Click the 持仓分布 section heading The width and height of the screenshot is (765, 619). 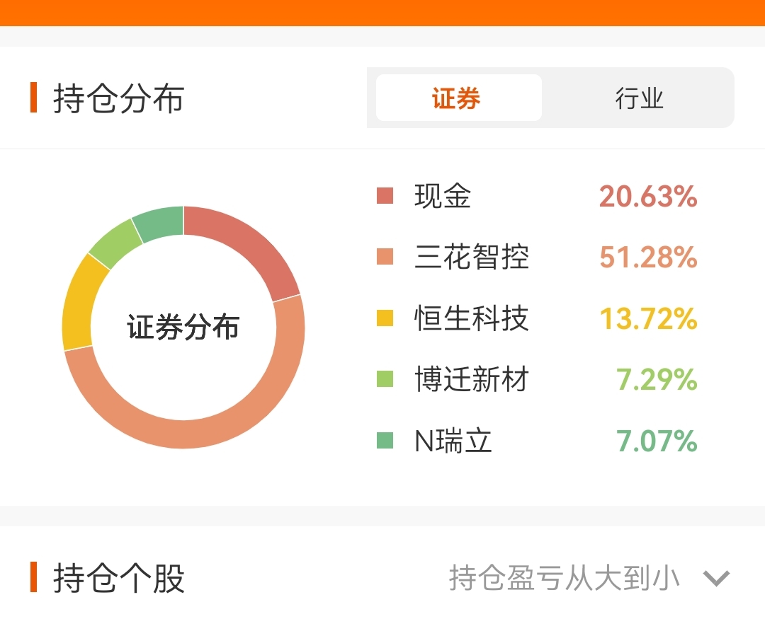click(x=118, y=98)
